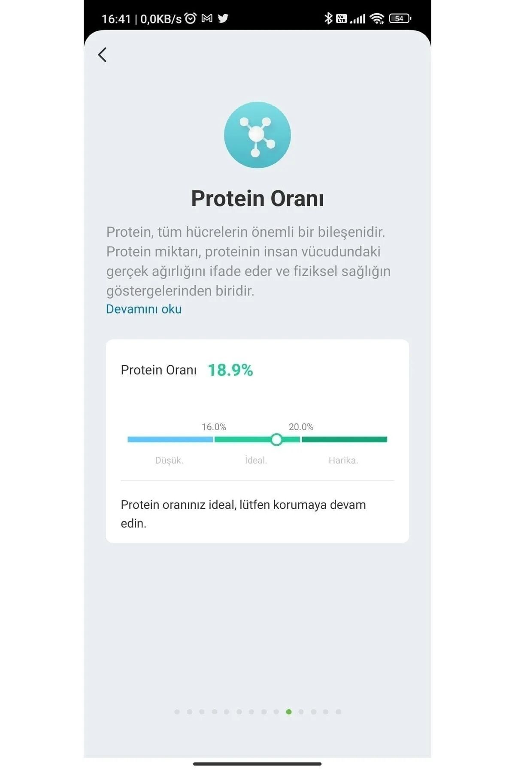The width and height of the screenshot is (515, 772).
Task: Tap the alarm clock status icon
Action: pos(191,18)
